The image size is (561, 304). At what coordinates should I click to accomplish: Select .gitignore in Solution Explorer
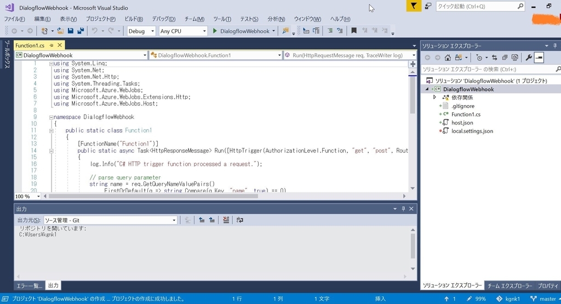coord(462,106)
